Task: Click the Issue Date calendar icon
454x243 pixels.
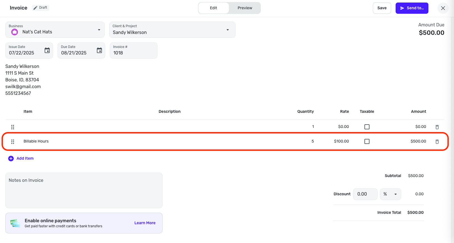Action: [x=47, y=51]
